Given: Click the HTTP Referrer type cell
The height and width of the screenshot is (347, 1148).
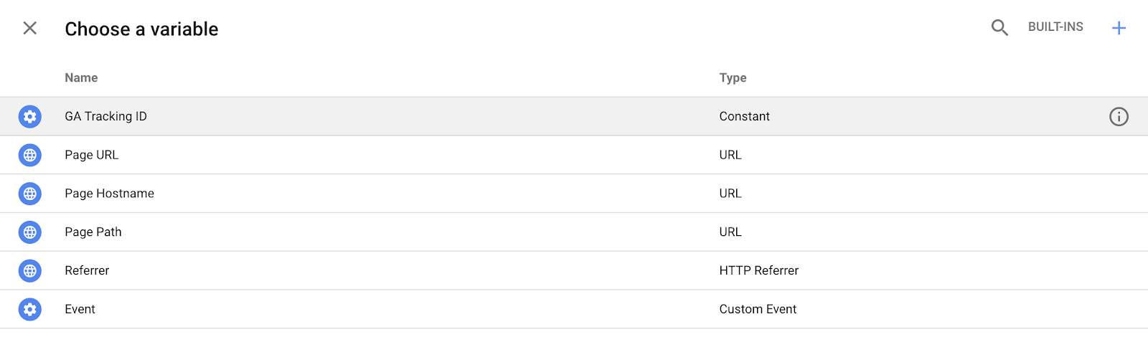Looking at the screenshot, I should (x=758, y=271).
